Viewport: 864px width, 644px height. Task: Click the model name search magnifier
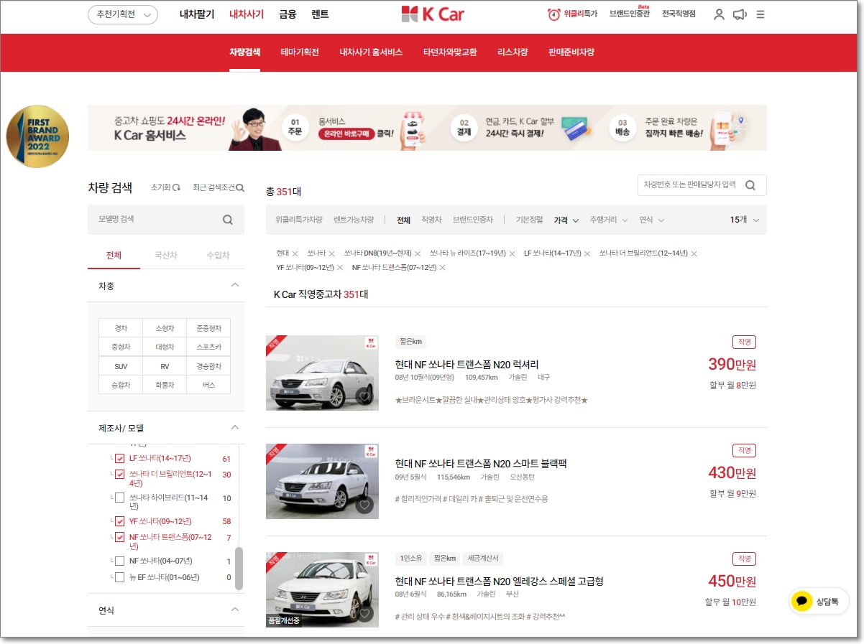tap(228, 220)
